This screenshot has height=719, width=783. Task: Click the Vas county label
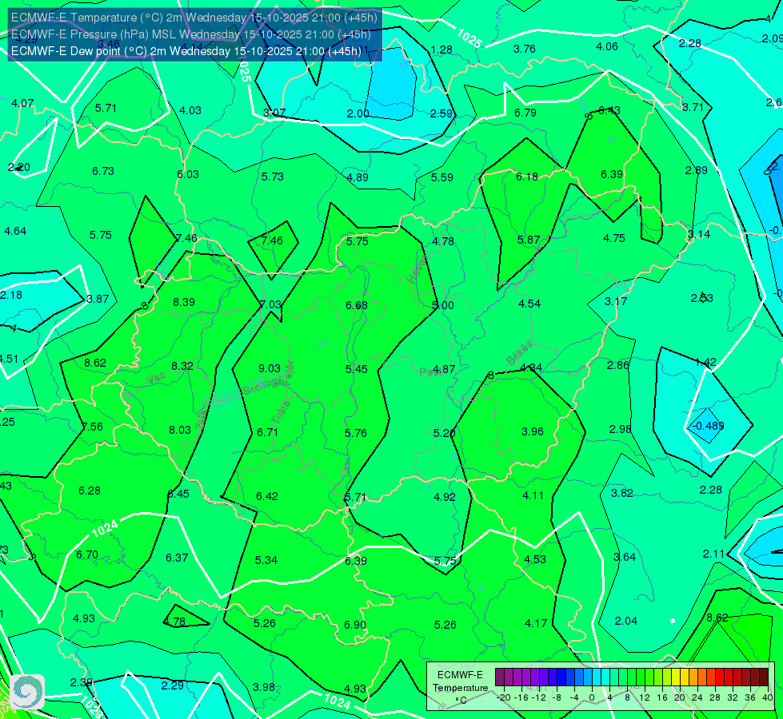coord(155,379)
